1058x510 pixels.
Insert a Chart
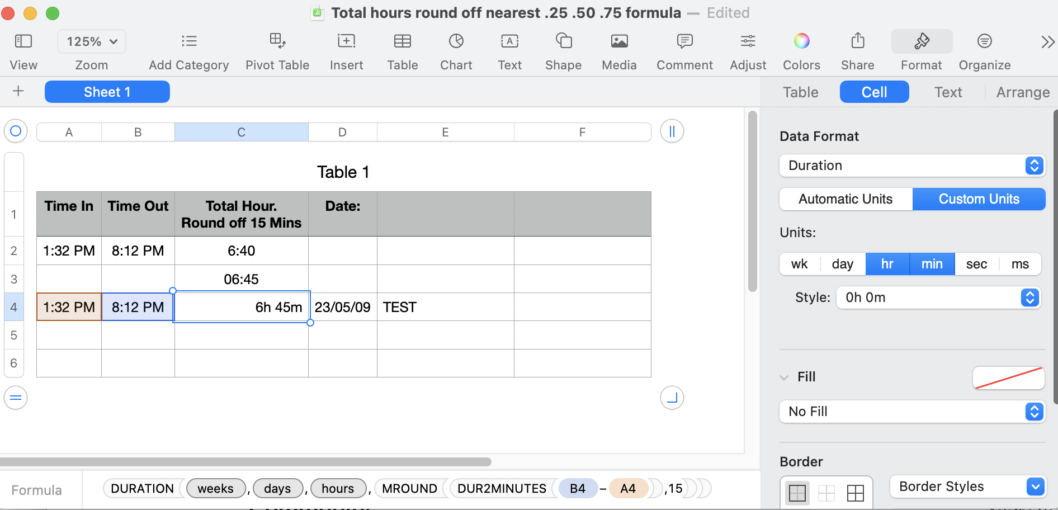point(456,50)
